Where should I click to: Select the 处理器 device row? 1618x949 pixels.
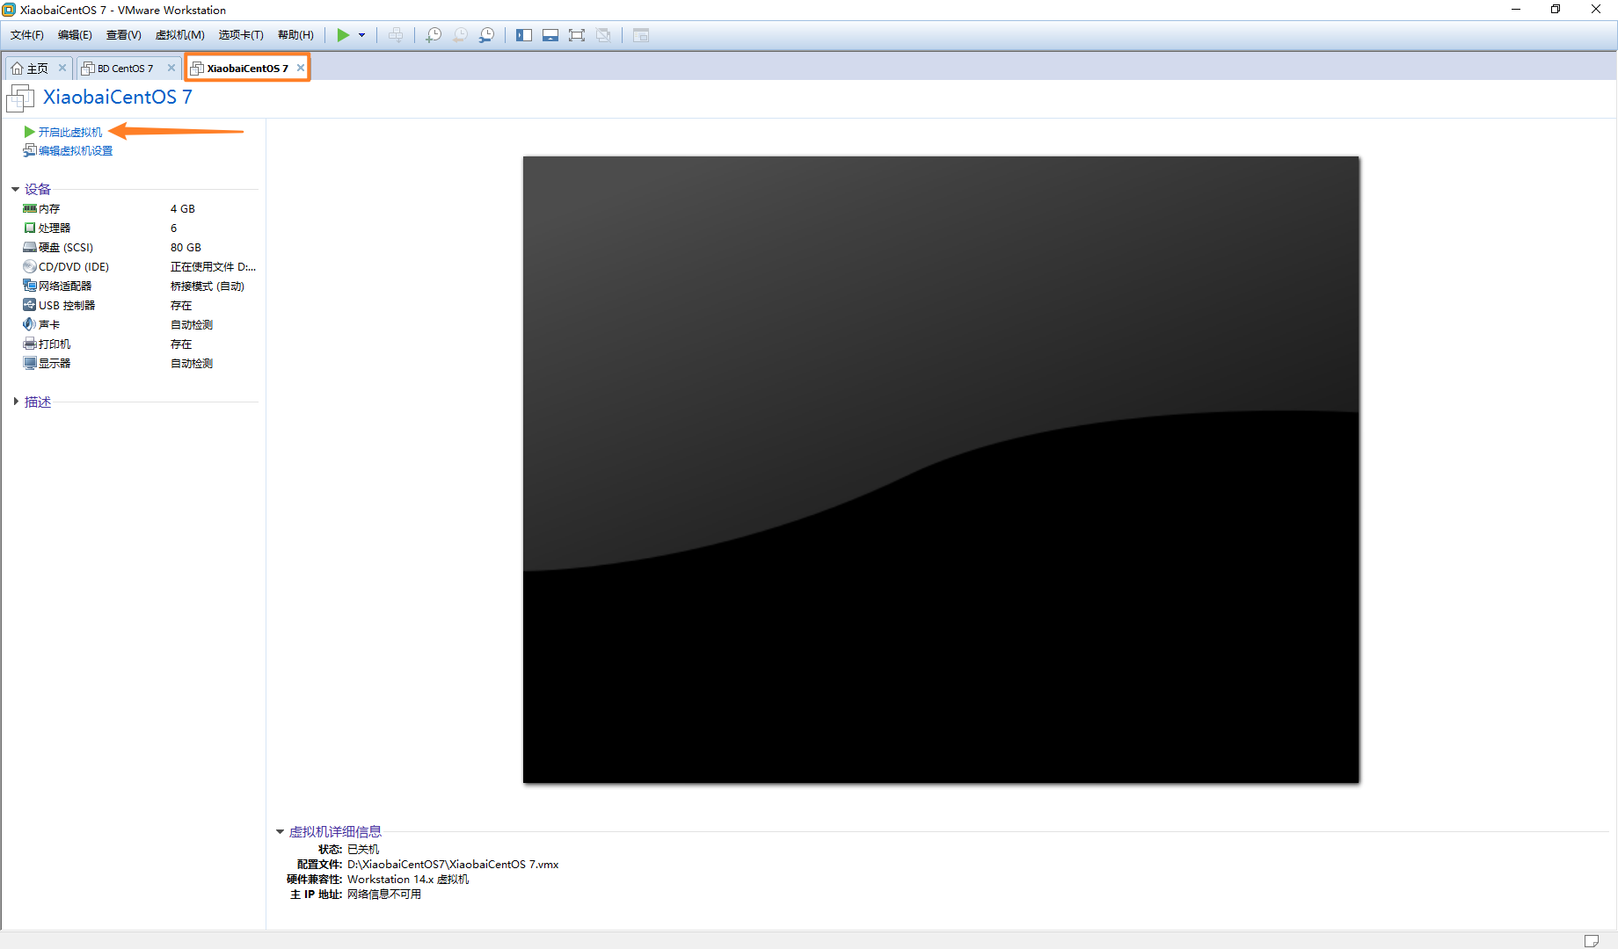tap(139, 228)
